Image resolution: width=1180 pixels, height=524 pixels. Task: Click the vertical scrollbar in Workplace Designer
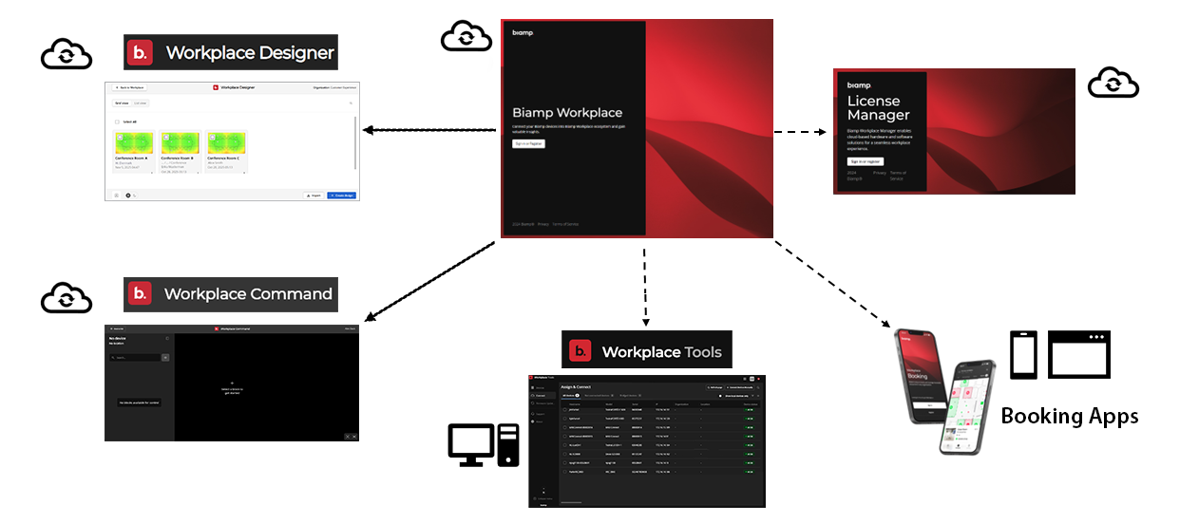355,142
